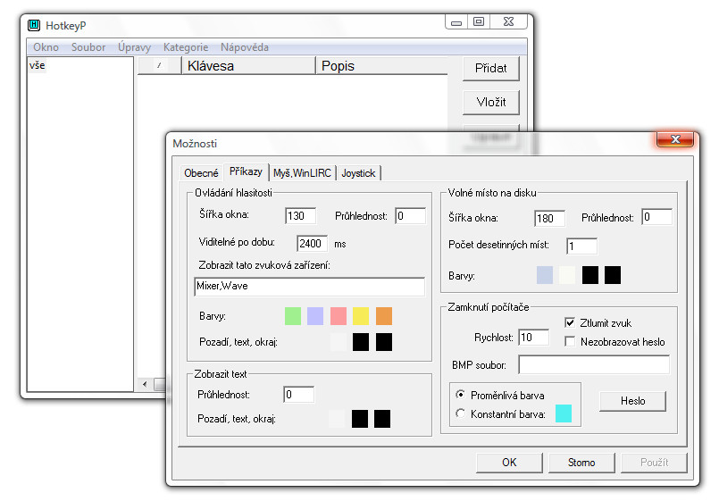Pick the orange volume color swatch

tap(384, 316)
